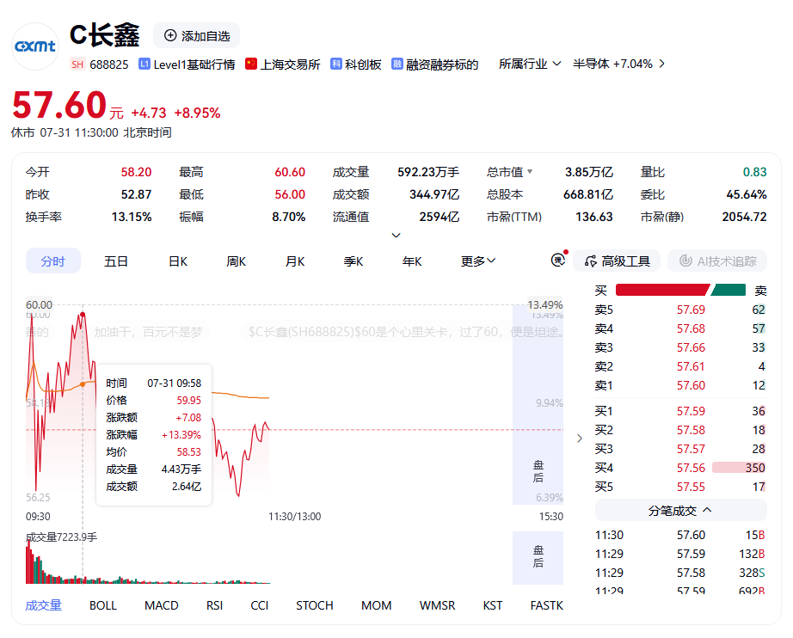The width and height of the screenshot is (793, 638).
Task: Open 半导体 +7.04% industry link
Action: point(618,64)
